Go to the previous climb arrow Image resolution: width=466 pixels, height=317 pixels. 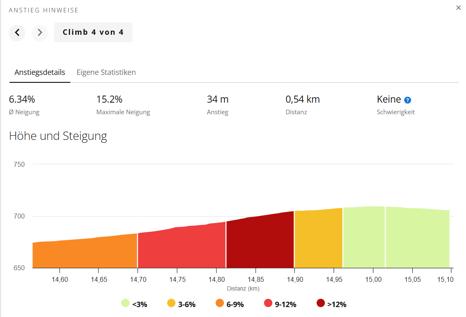(17, 32)
